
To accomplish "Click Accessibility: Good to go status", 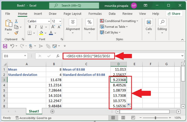I will (33, 118).
